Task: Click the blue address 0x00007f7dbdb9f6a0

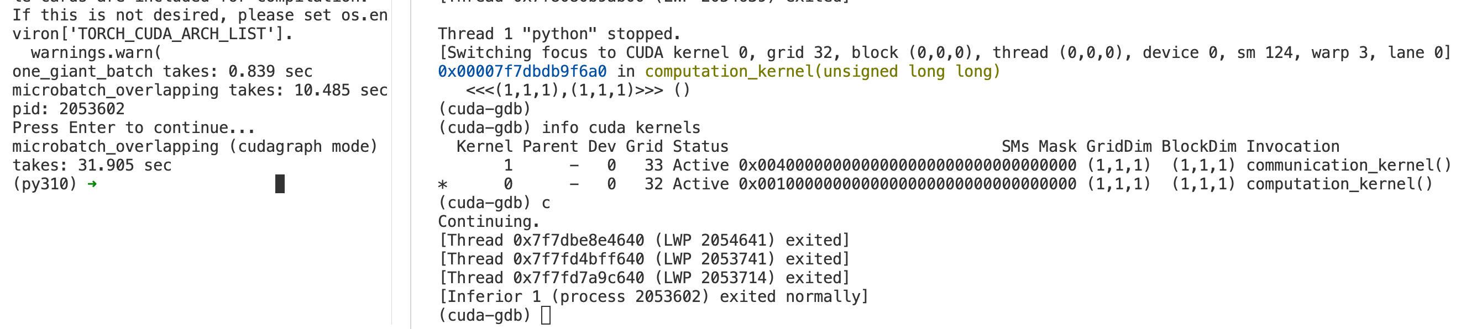Action: click(x=522, y=72)
